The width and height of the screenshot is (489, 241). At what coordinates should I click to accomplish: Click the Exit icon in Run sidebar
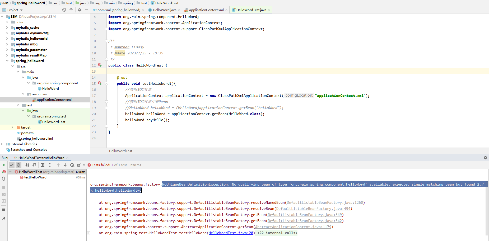click(x=4, y=201)
